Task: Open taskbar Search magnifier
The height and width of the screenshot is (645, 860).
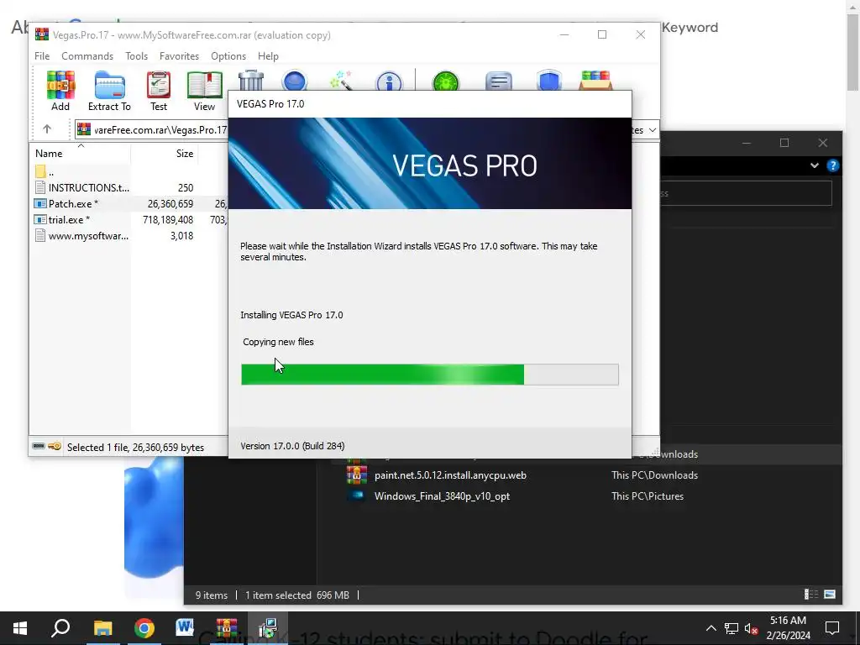Action: 60,628
